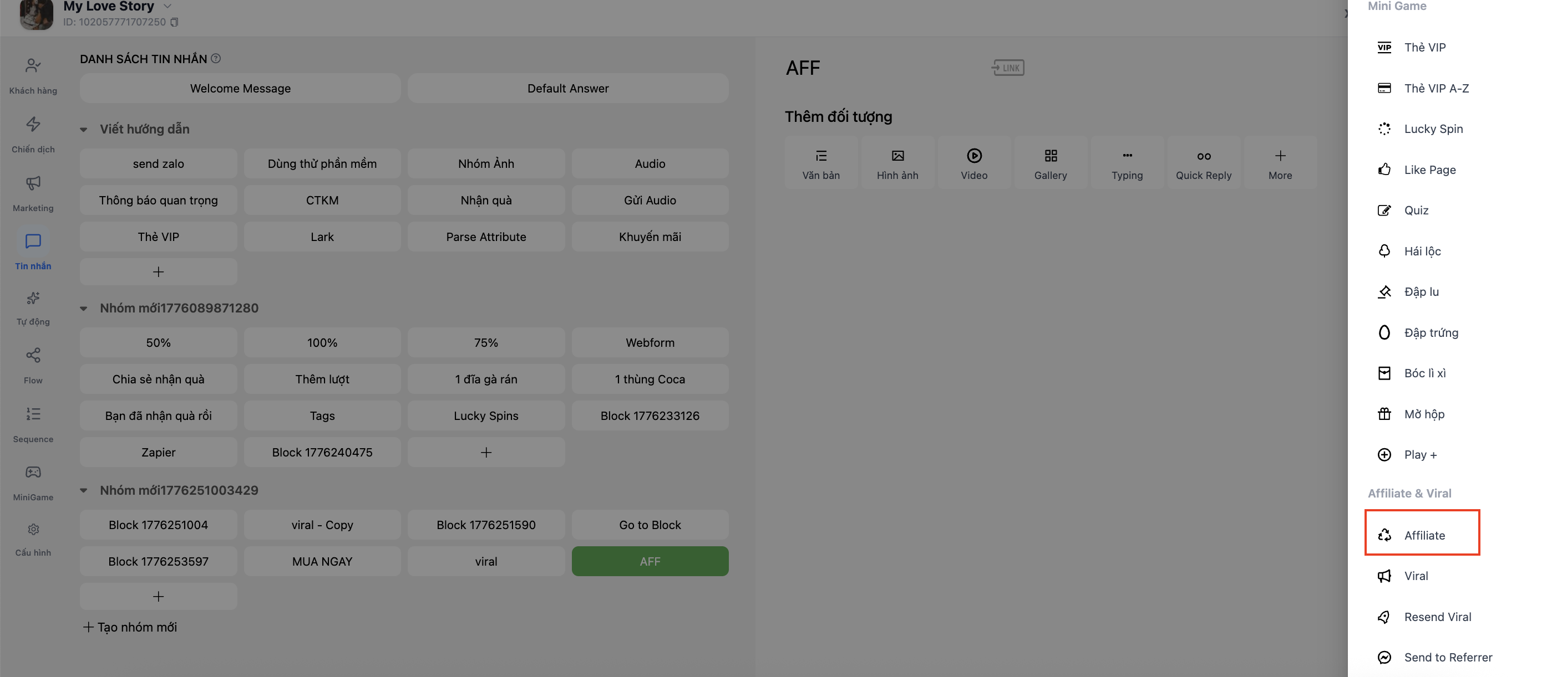This screenshot has height=677, width=1552.
Task: Click the Resend Viral rocket icon
Action: (x=1384, y=617)
